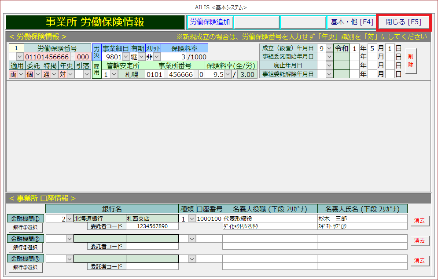Click 消去 for 金融機関③ row
Image resolution: width=438 pixels, height=280 pixels.
[420, 261]
